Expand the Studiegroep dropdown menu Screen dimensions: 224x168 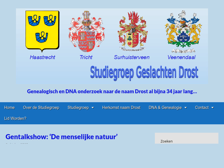[x=81, y=108]
